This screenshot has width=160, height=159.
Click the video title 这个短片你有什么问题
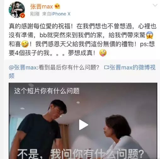coord(47,91)
